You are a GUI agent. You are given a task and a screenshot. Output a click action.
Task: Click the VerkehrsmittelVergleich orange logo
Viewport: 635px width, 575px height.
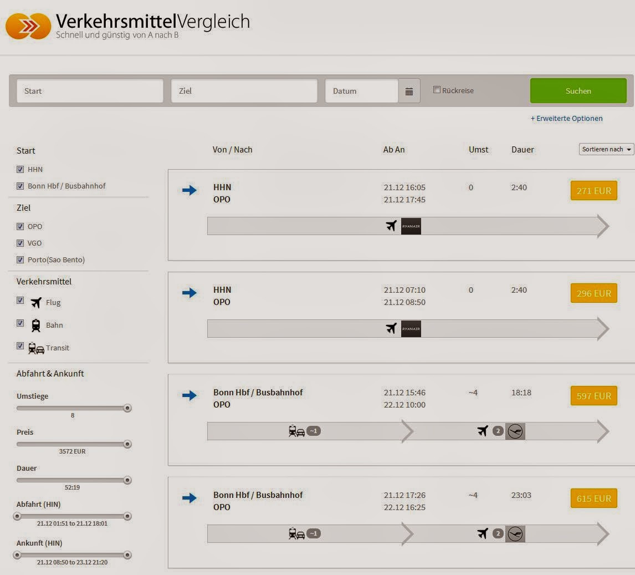tap(28, 27)
